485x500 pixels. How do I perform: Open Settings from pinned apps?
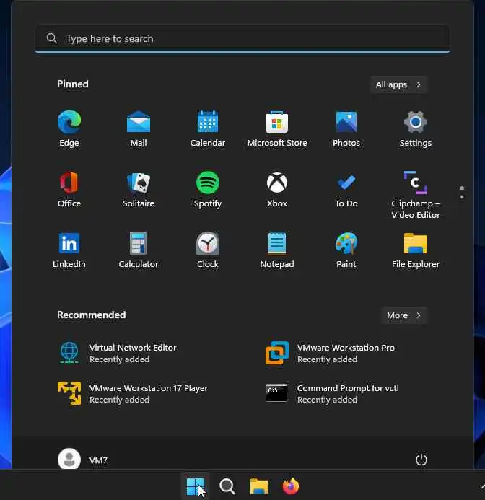point(416,128)
